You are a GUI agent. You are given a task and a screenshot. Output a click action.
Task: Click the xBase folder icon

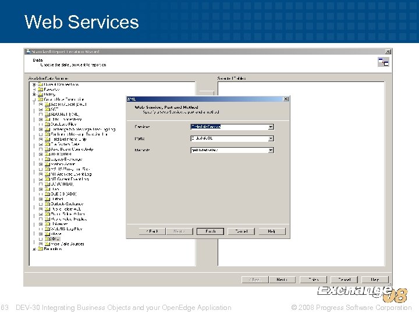48,234
